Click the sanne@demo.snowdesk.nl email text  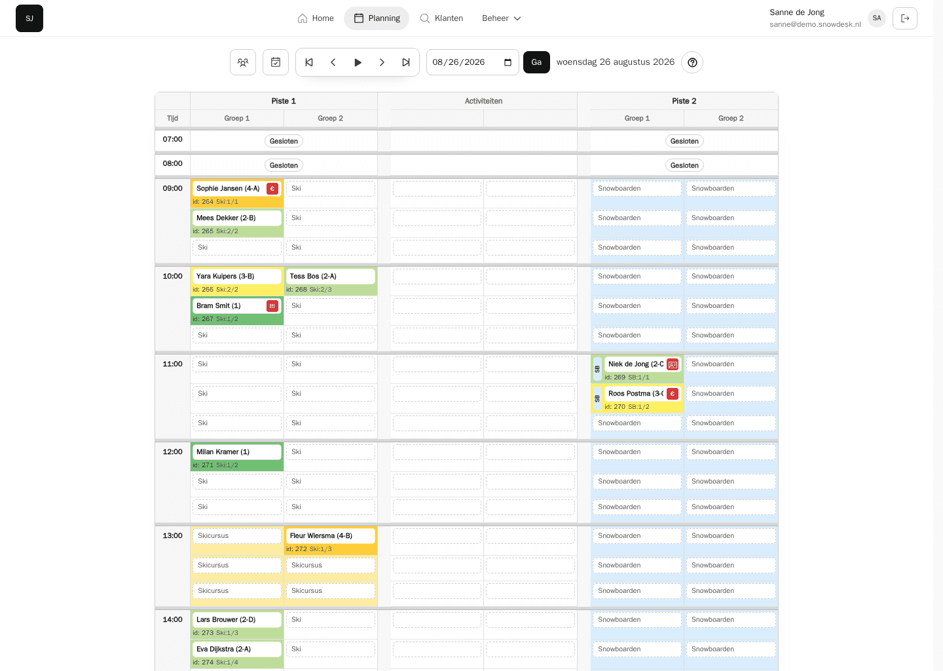point(815,25)
